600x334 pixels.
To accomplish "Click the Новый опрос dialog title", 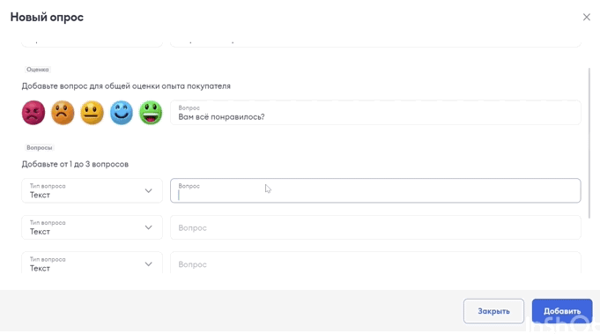I will [x=47, y=18].
